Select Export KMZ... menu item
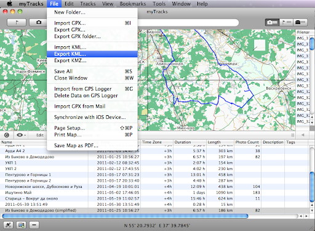 point(92,60)
